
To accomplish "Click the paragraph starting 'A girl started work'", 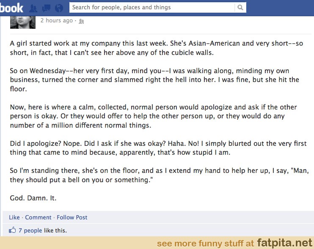I will point(157,48).
